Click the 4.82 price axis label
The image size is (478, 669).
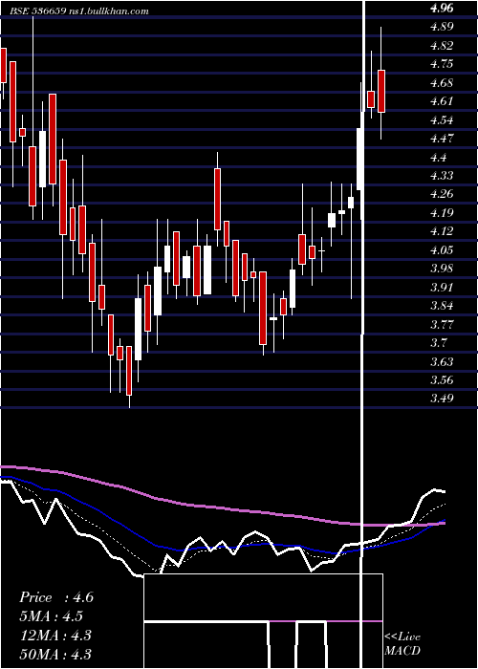click(x=442, y=45)
